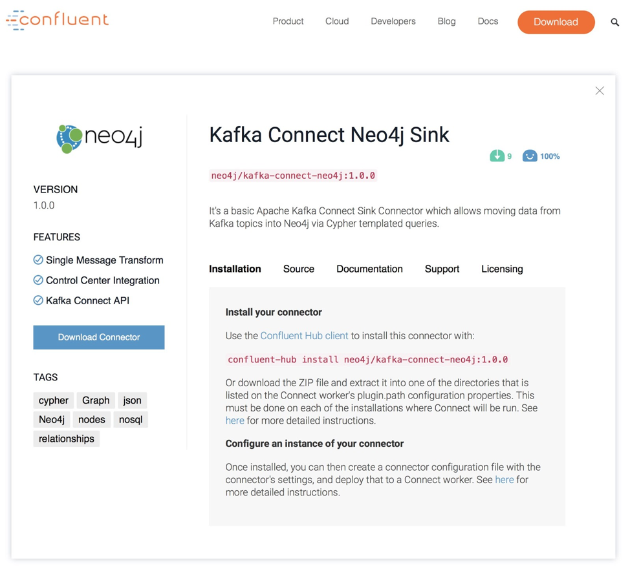Click the green download count icon
630x569 pixels.
click(x=497, y=156)
